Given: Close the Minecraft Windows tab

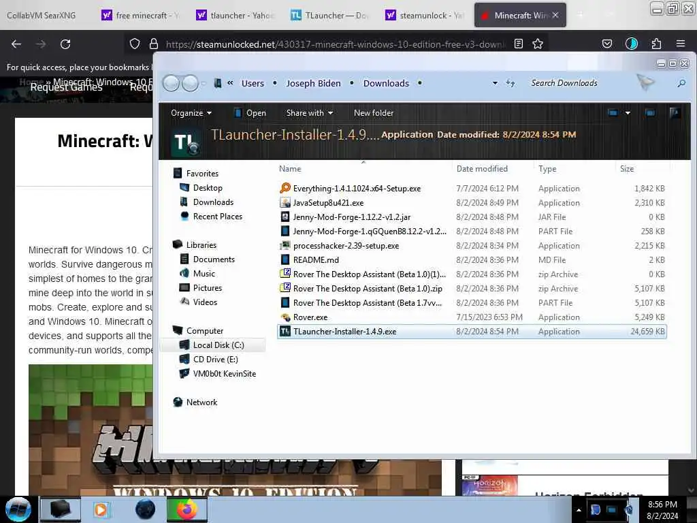Looking at the screenshot, I should (x=555, y=15).
